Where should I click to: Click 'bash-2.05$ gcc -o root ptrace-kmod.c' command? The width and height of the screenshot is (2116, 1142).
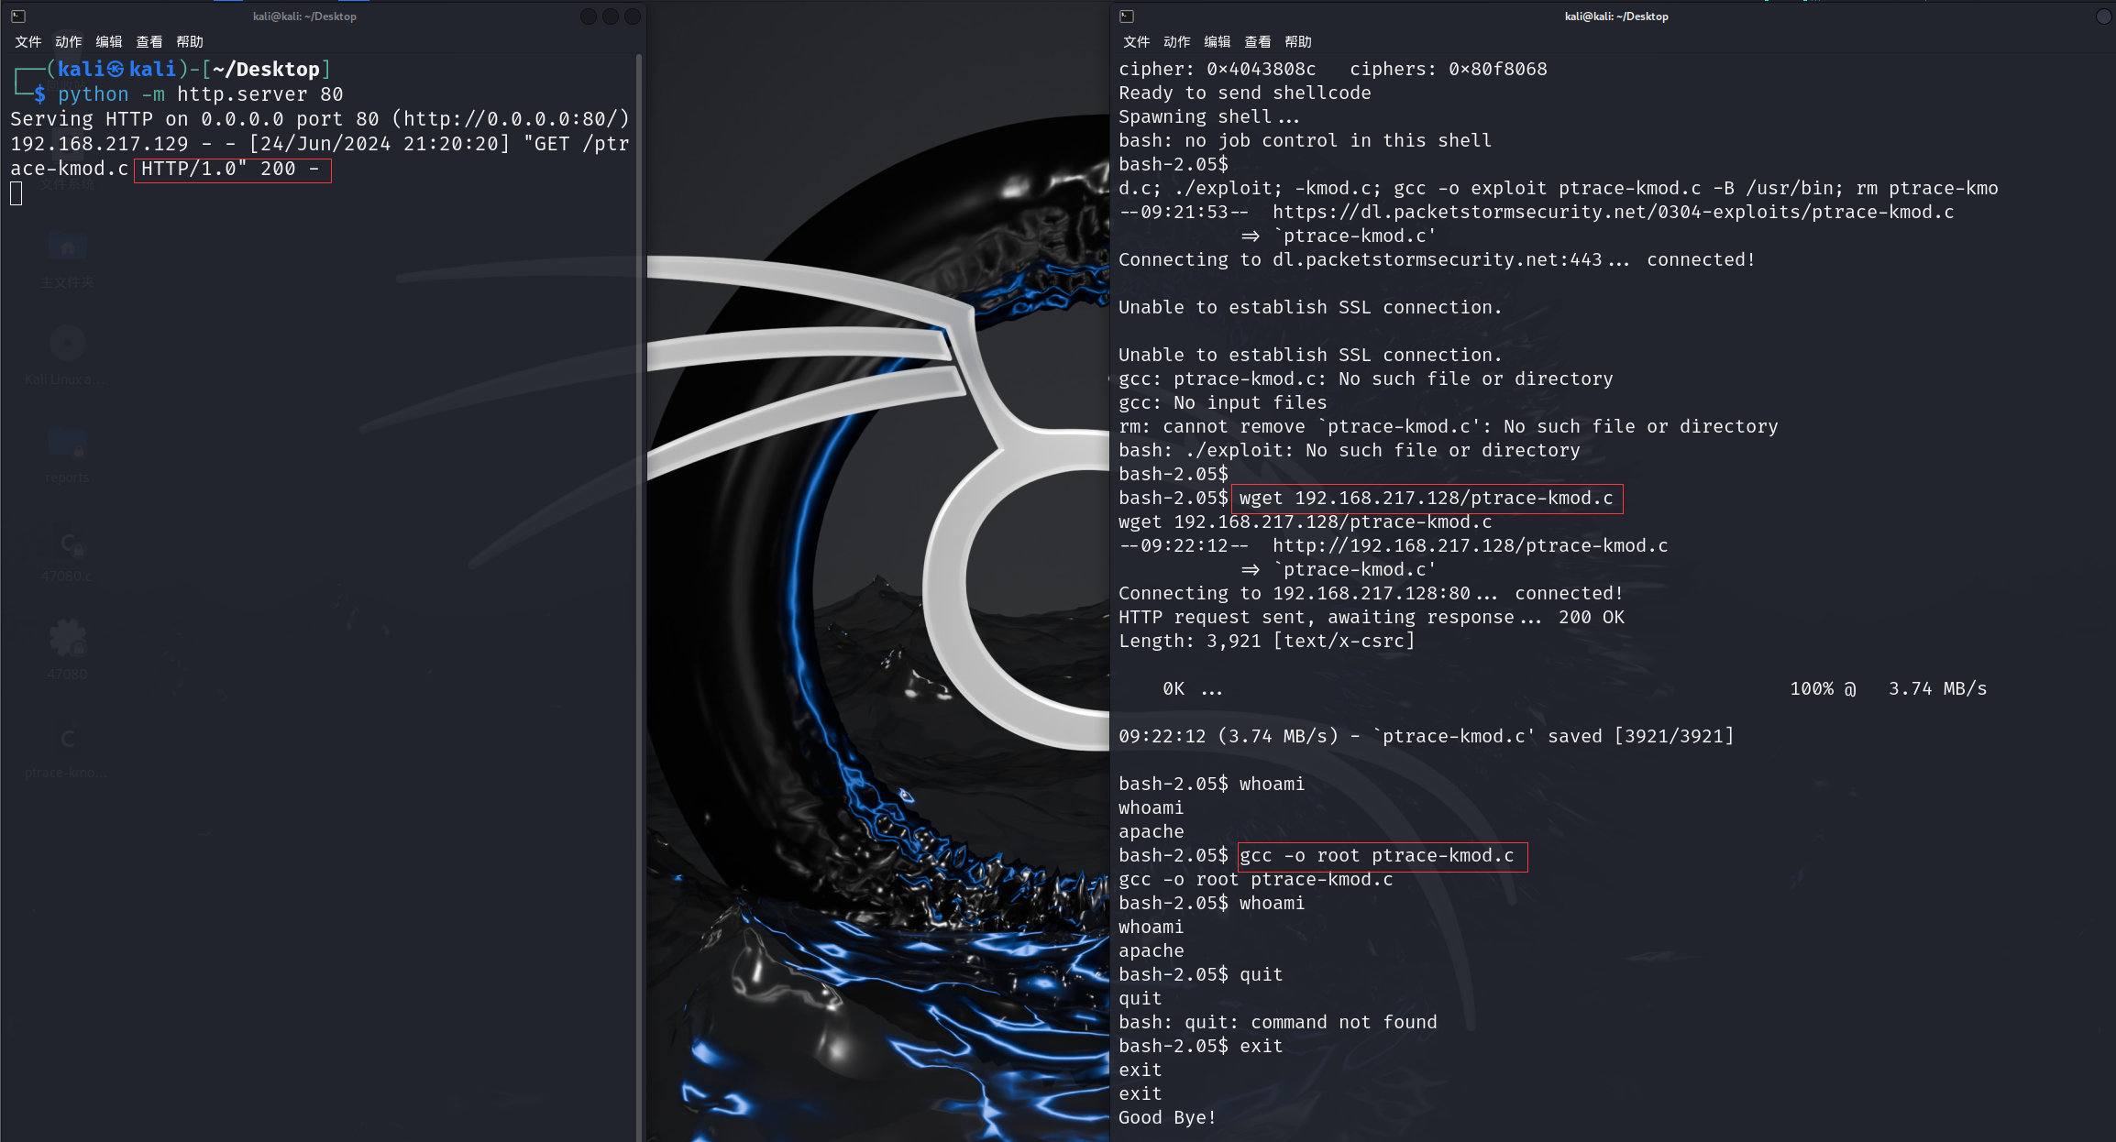click(x=1317, y=855)
